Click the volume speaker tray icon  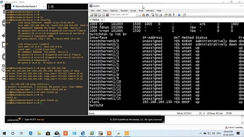click(x=213, y=133)
